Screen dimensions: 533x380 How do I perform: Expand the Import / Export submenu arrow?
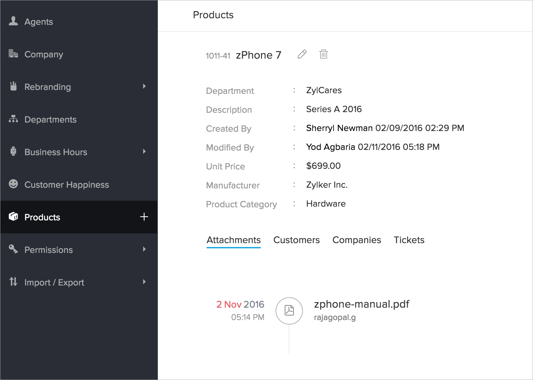[144, 282]
